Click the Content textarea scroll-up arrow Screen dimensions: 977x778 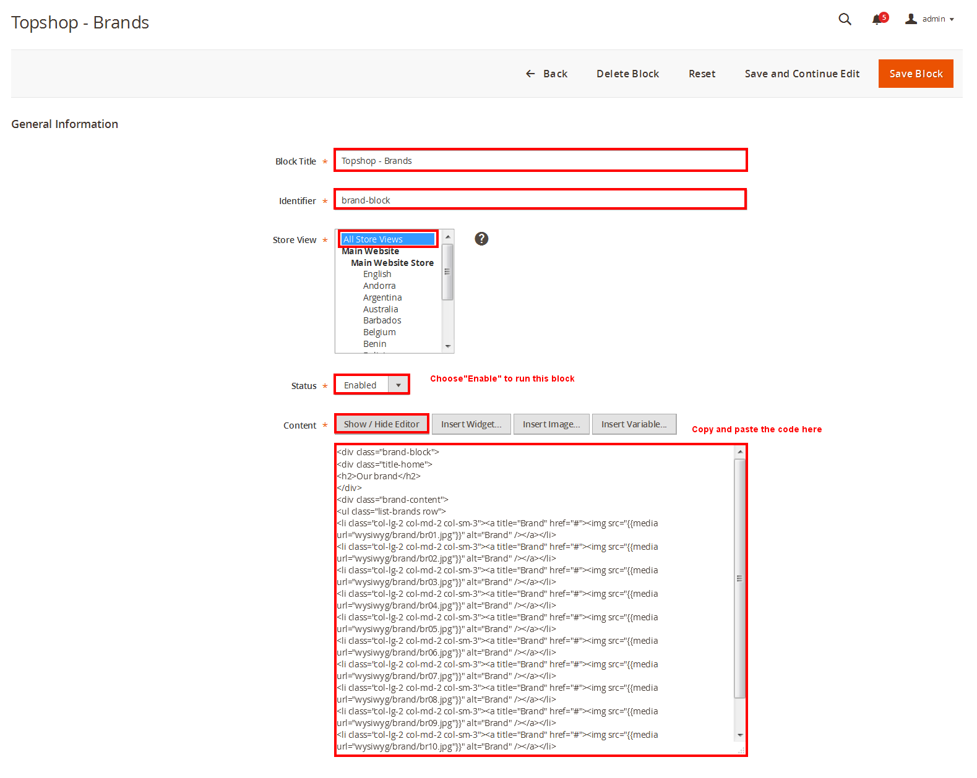[740, 452]
